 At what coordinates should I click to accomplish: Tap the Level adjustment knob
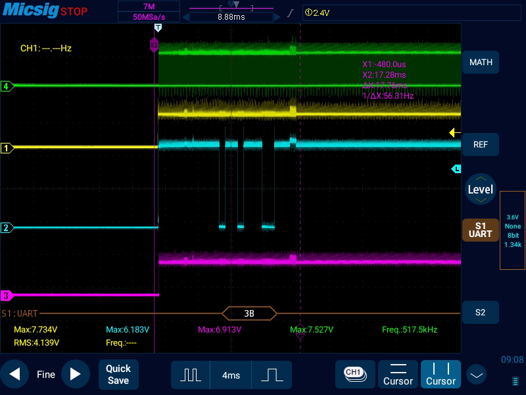click(x=480, y=190)
